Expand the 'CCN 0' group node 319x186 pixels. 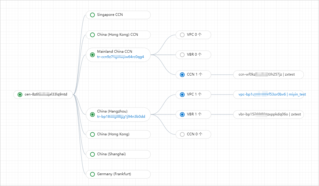coord(193,134)
